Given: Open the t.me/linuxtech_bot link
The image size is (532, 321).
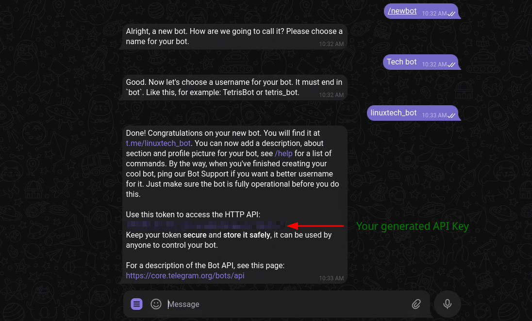Looking at the screenshot, I should coord(158,143).
